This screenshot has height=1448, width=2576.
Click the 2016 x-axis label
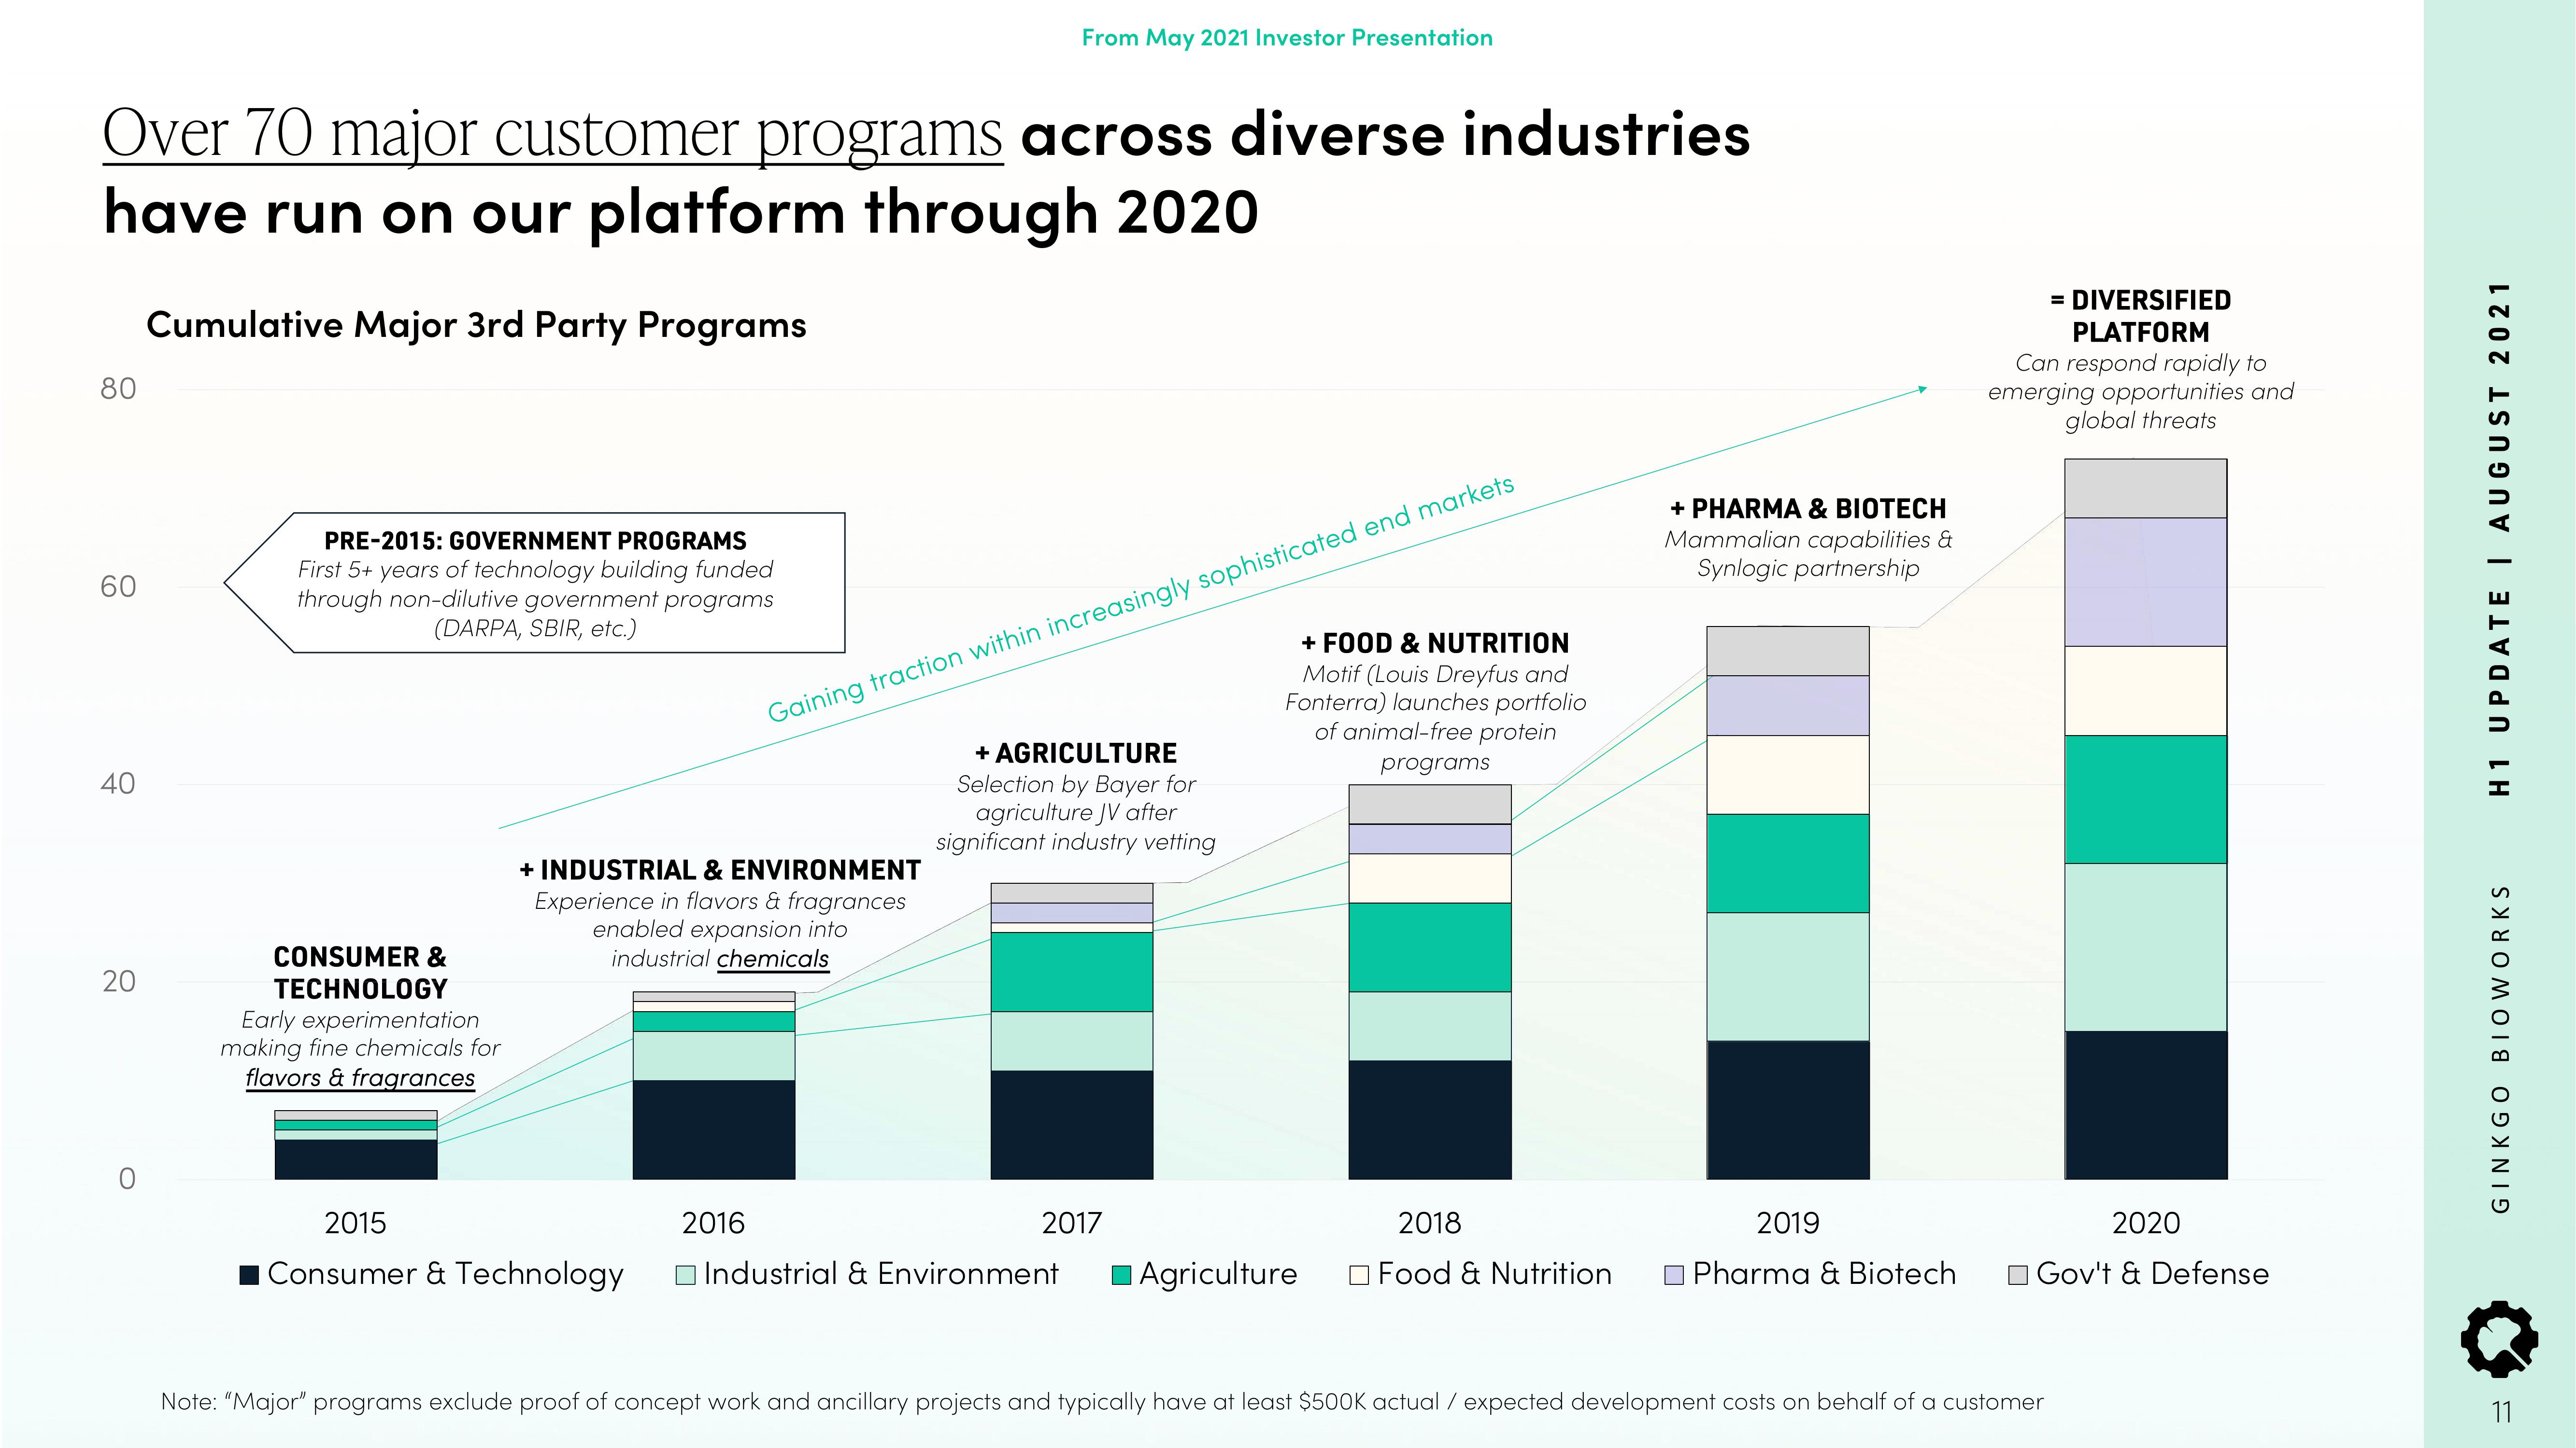[x=713, y=1223]
